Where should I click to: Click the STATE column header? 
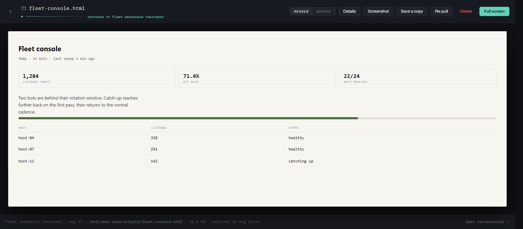294,128
